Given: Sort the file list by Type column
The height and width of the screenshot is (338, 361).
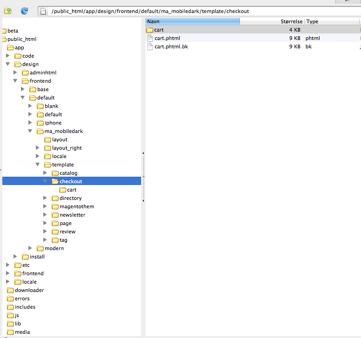Looking at the screenshot, I should tap(332, 21).
